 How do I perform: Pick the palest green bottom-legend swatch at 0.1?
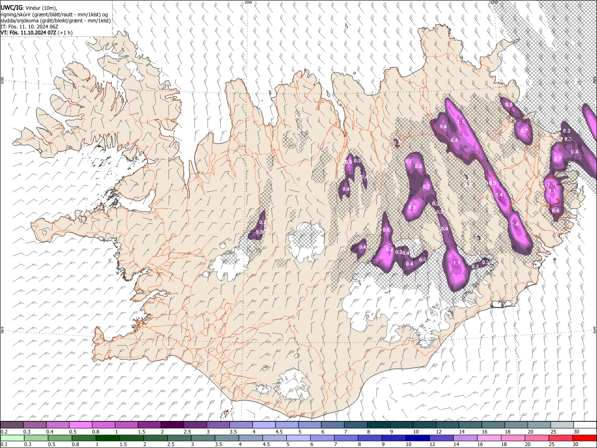coord(12,438)
